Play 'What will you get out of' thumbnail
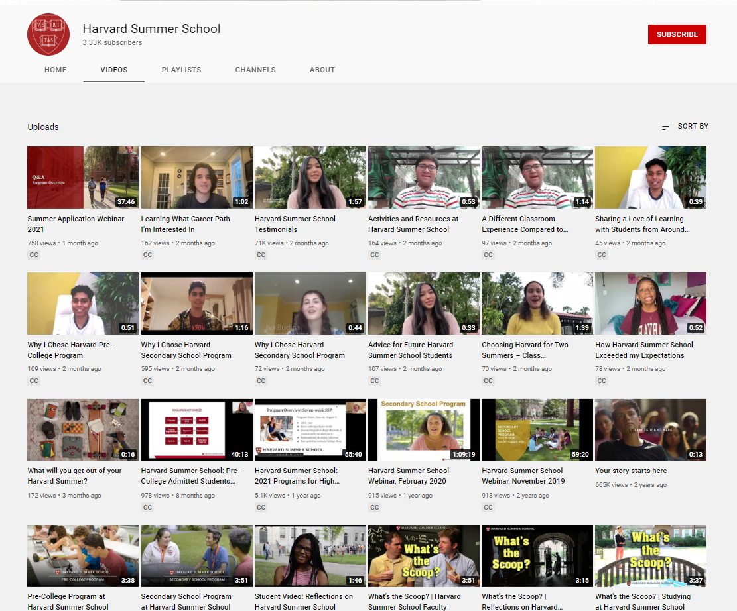Screen dimensions: 737x611 pyautogui.click(x=83, y=429)
